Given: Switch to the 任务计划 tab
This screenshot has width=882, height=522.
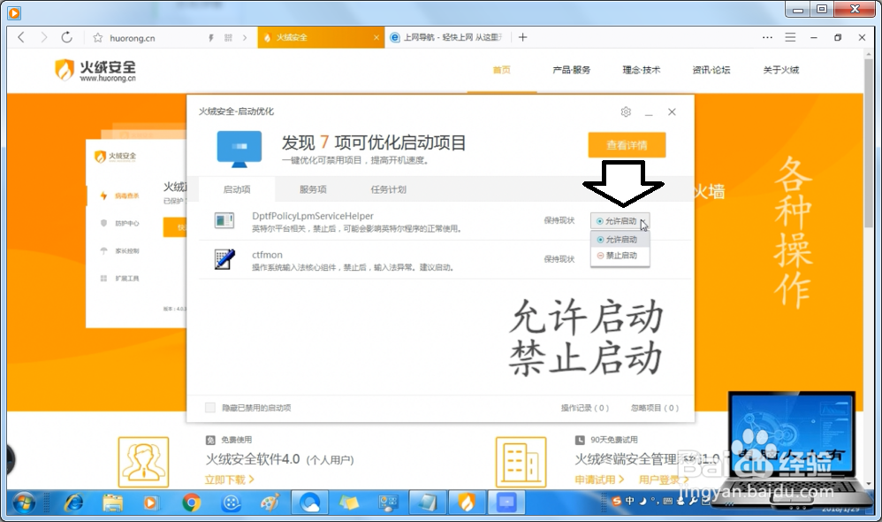Looking at the screenshot, I should pyautogui.click(x=388, y=189).
